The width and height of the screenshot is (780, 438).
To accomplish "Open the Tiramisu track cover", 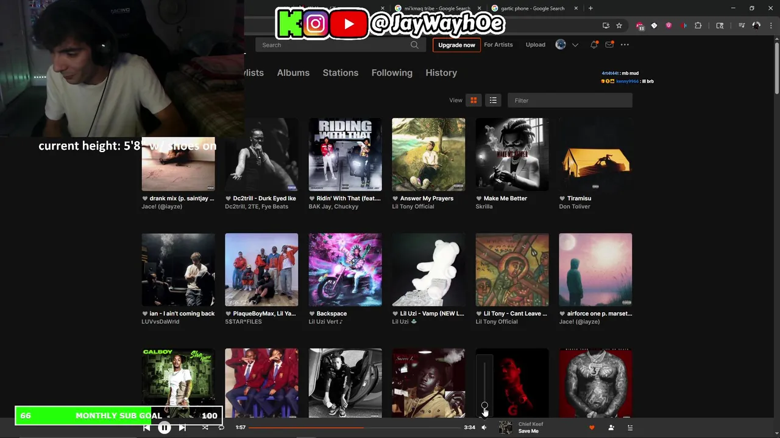I will click(595, 155).
